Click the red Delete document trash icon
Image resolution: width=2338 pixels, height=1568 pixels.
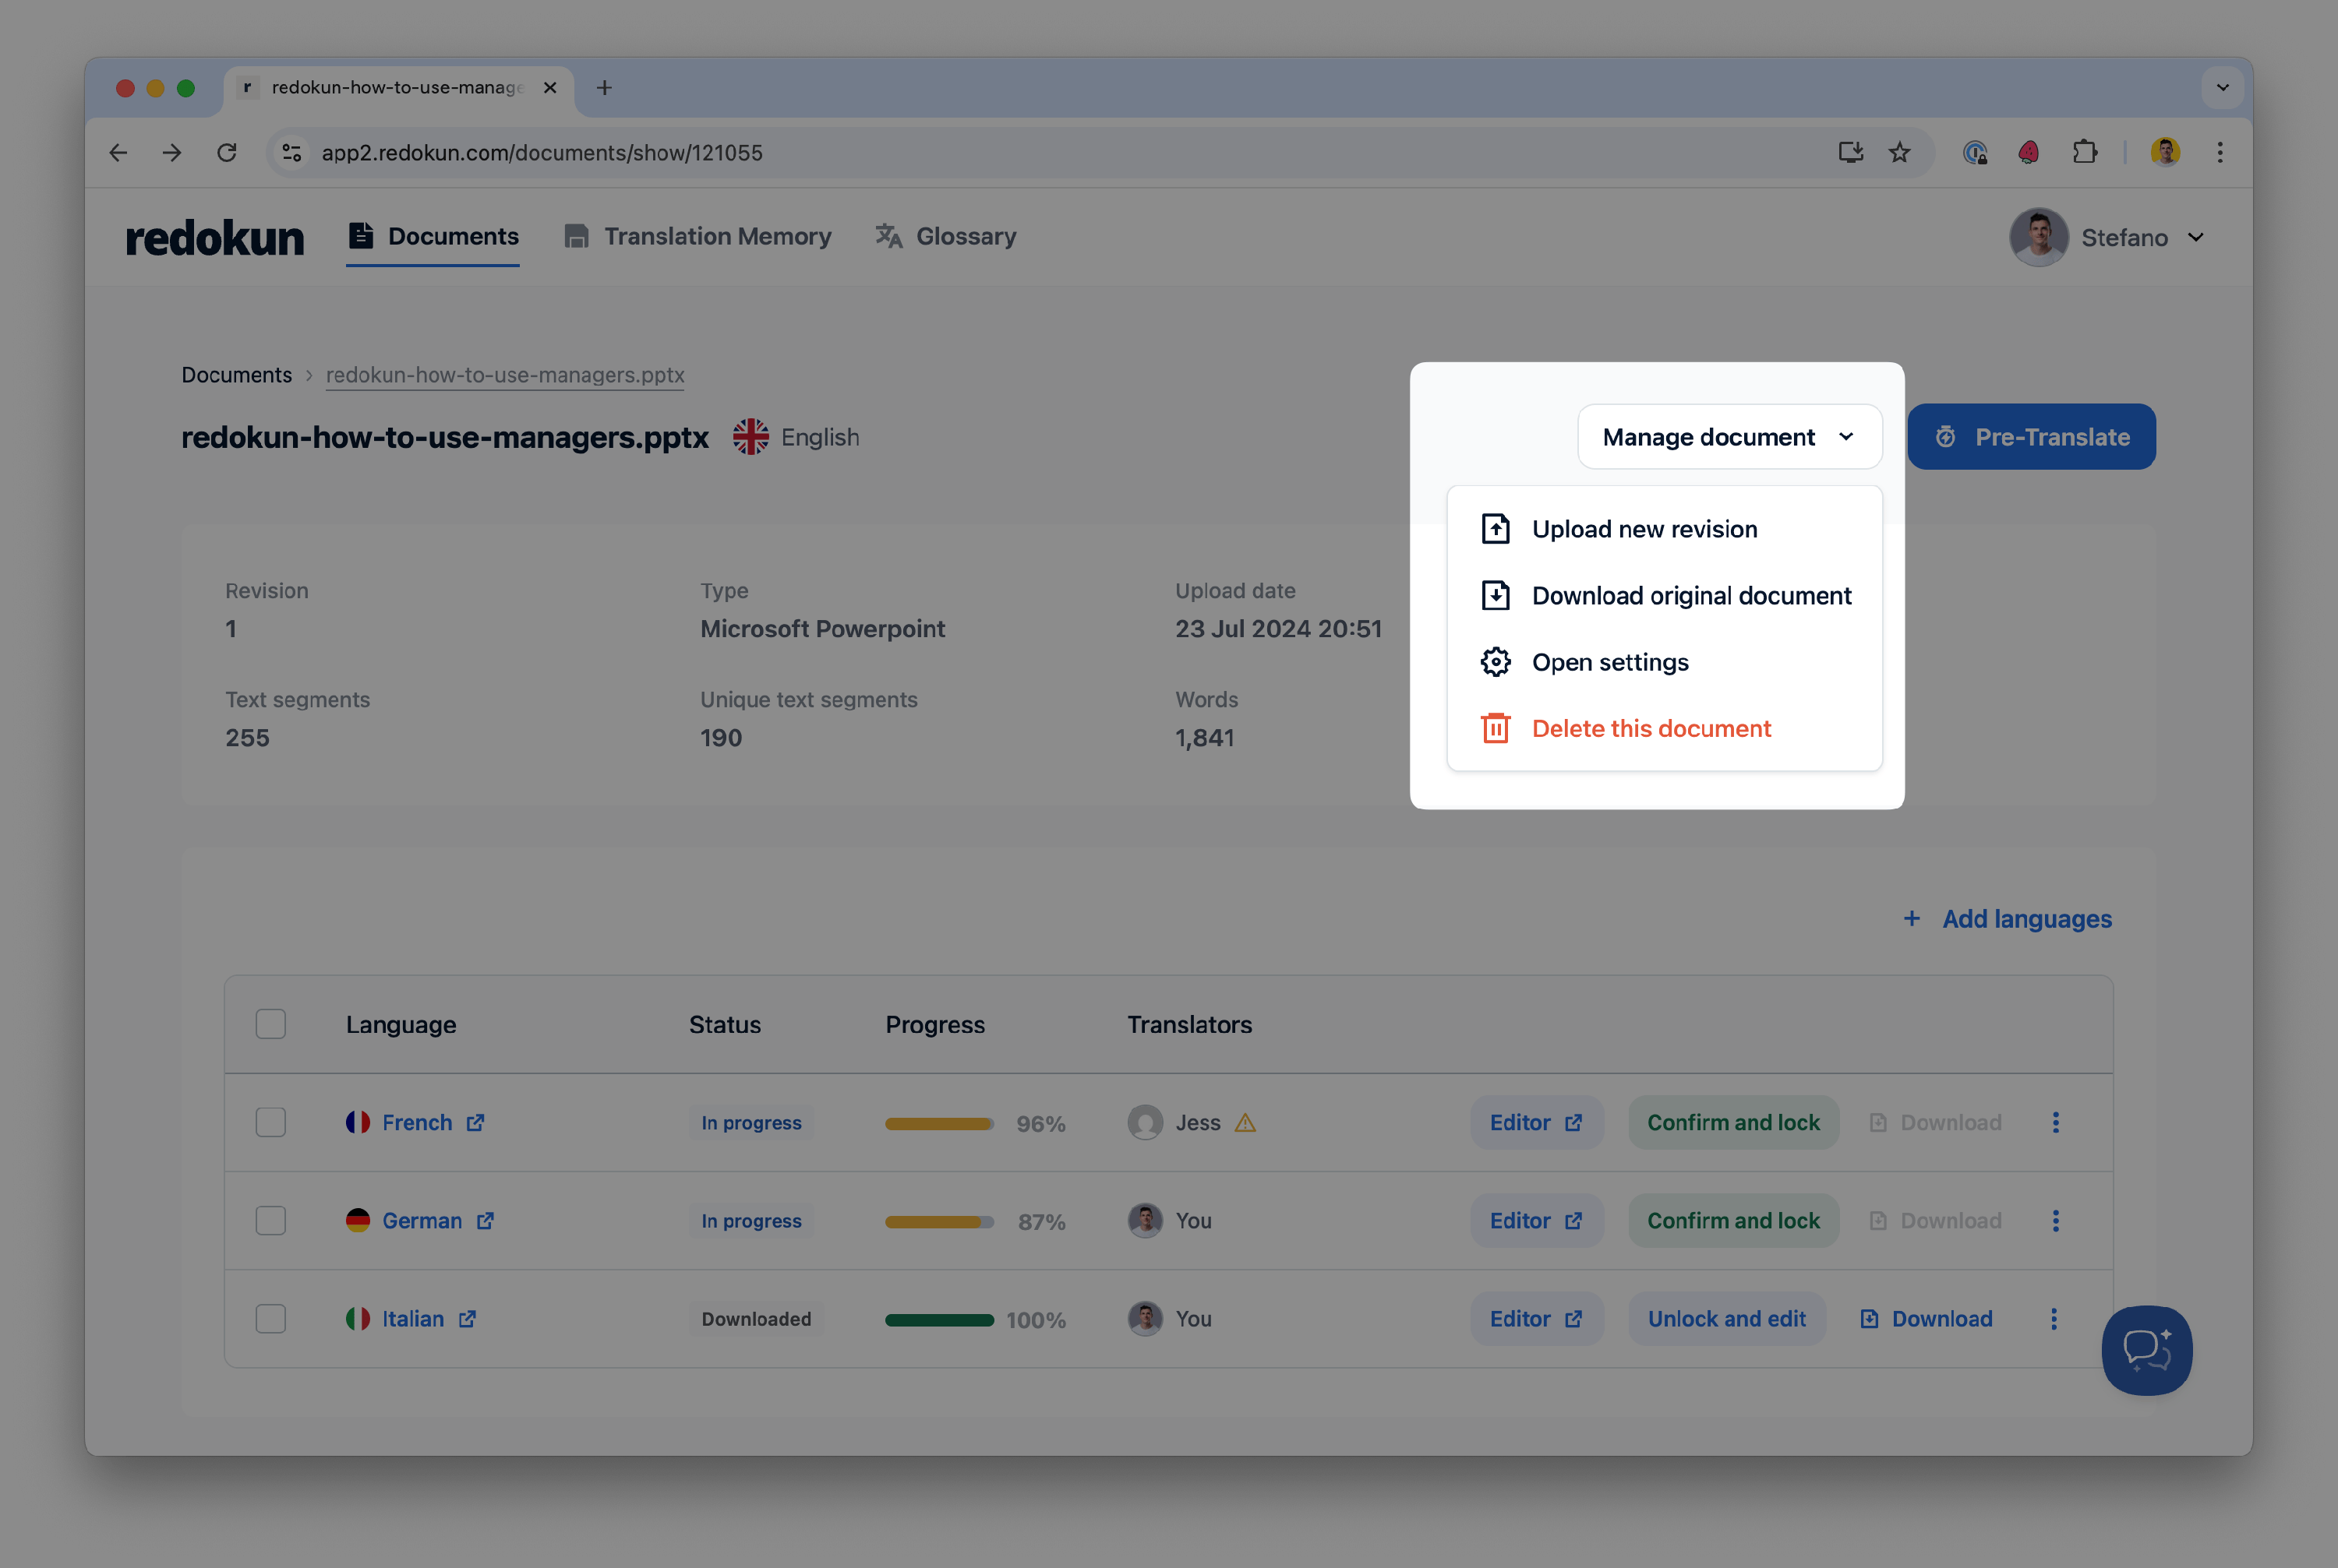tap(1495, 728)
